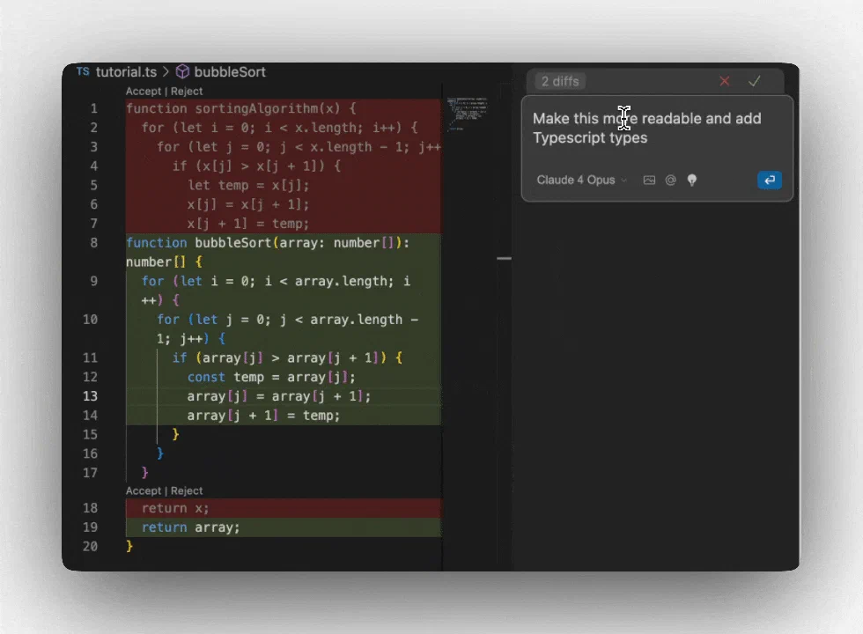Place cursor on 'const temp = array[j];'
The image size is (863, 634).
pos(271,377)
